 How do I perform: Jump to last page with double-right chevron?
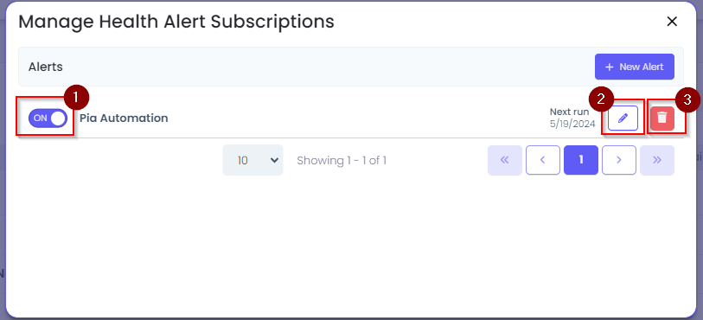(657, 160)
